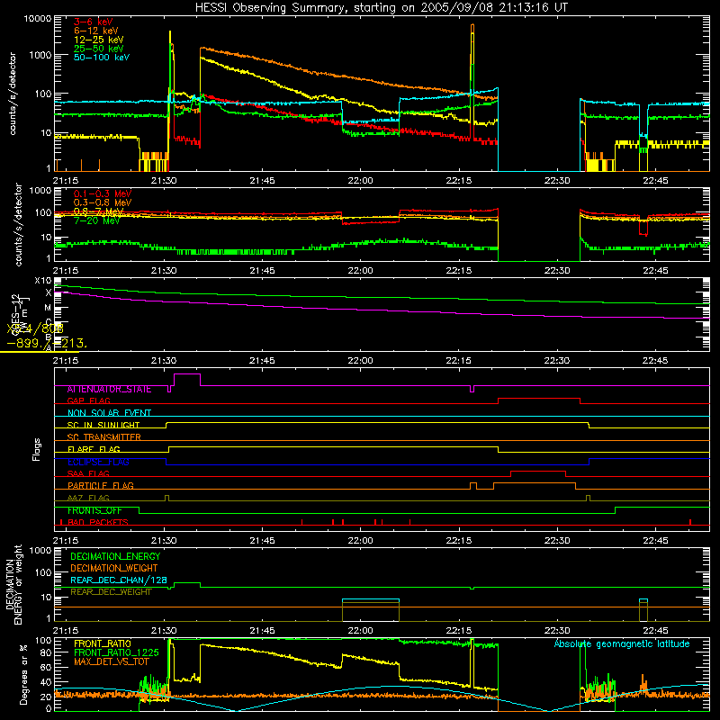Image resolution: width=720 pixels, height=720 pixels.
Task: Click the 0.3-0.8 MeV legend label
Action: coord(103,202)
